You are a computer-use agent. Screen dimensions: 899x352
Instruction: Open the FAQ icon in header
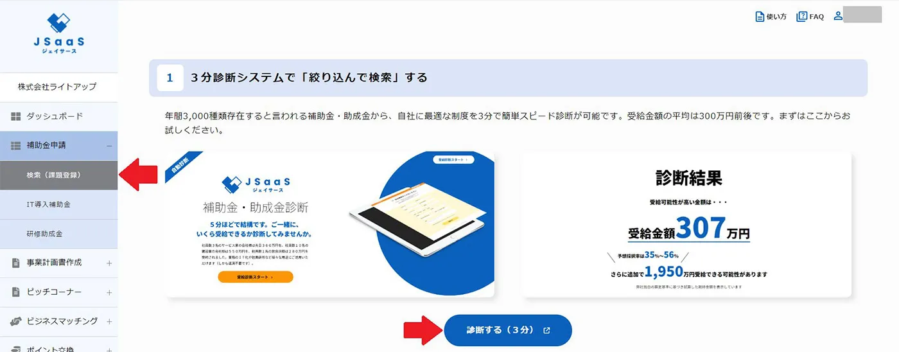click(x=801, y=17)
